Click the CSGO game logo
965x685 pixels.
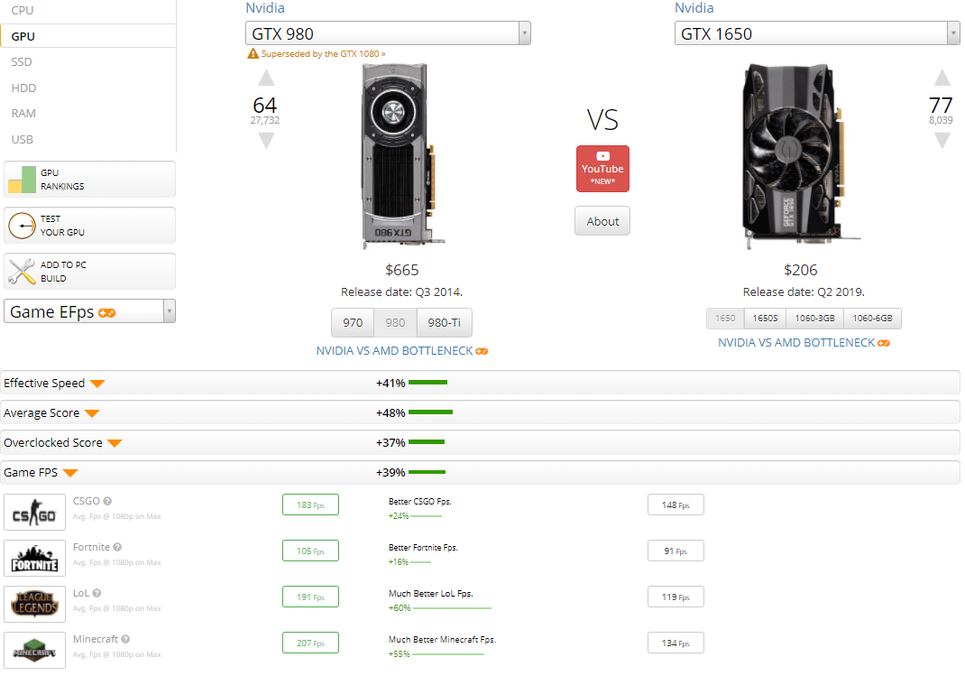coord(34,513)
